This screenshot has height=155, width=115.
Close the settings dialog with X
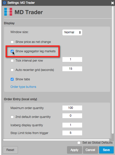click(112, 3)
